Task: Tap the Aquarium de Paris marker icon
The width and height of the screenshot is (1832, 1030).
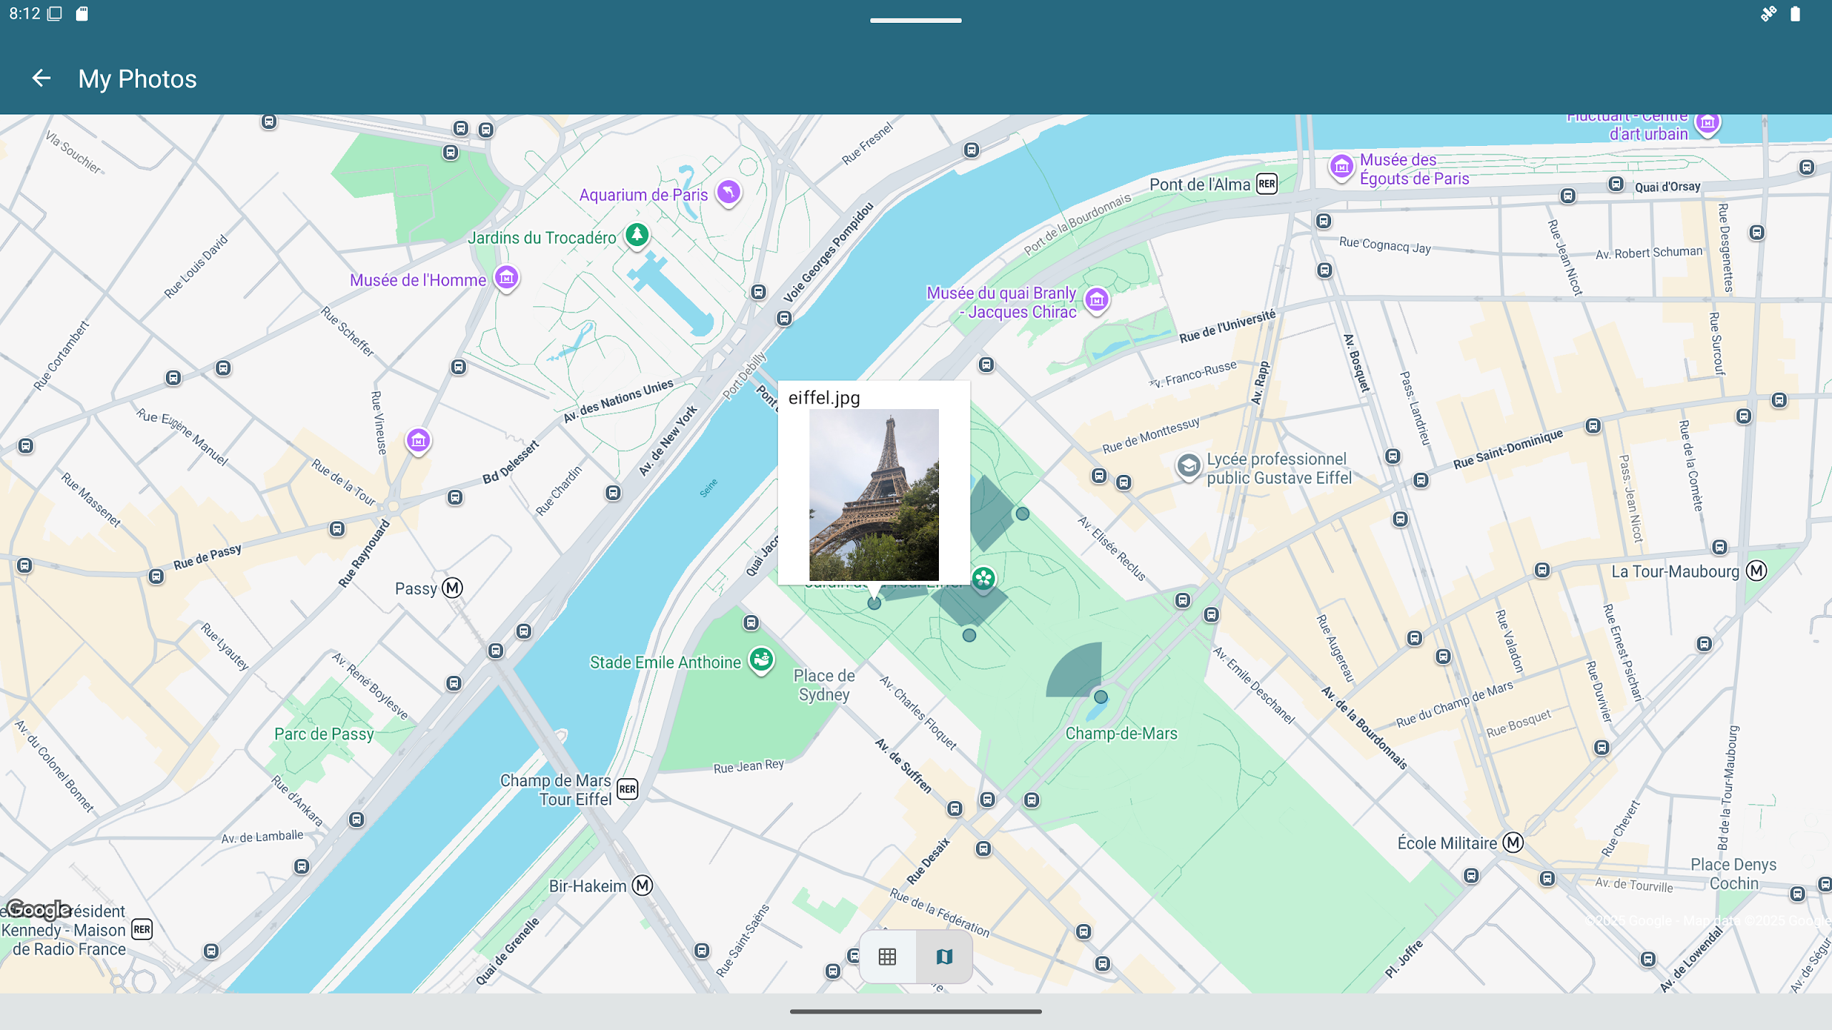Action: click(729, 192)
